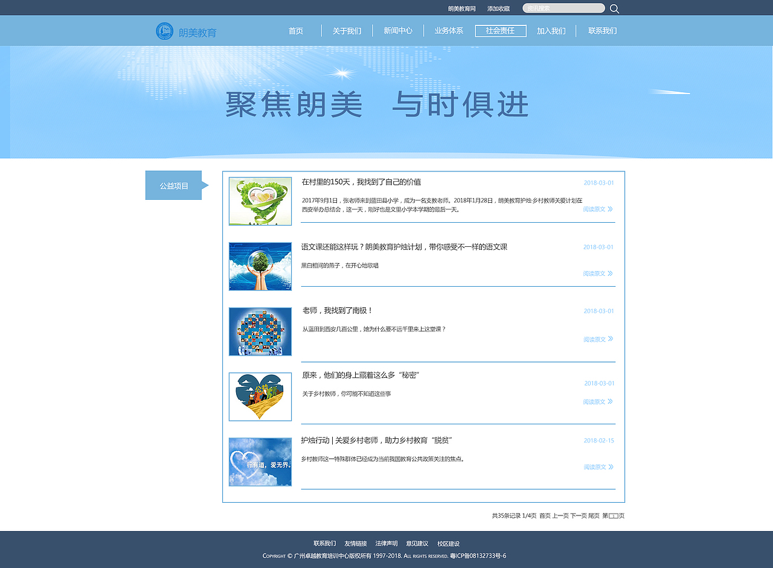
Task: Select the 公益项目 sidebar tab
Action: click(x=173, y=185)
